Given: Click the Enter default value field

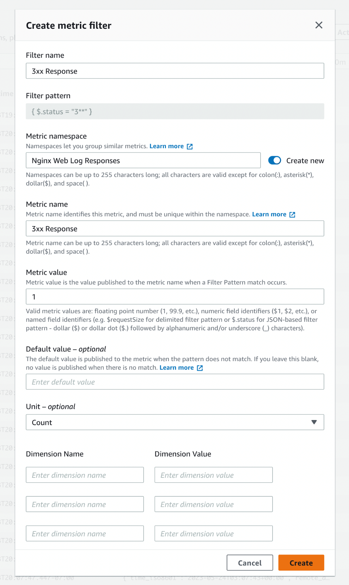Looking at the screenshot, I should coord(175,382).
